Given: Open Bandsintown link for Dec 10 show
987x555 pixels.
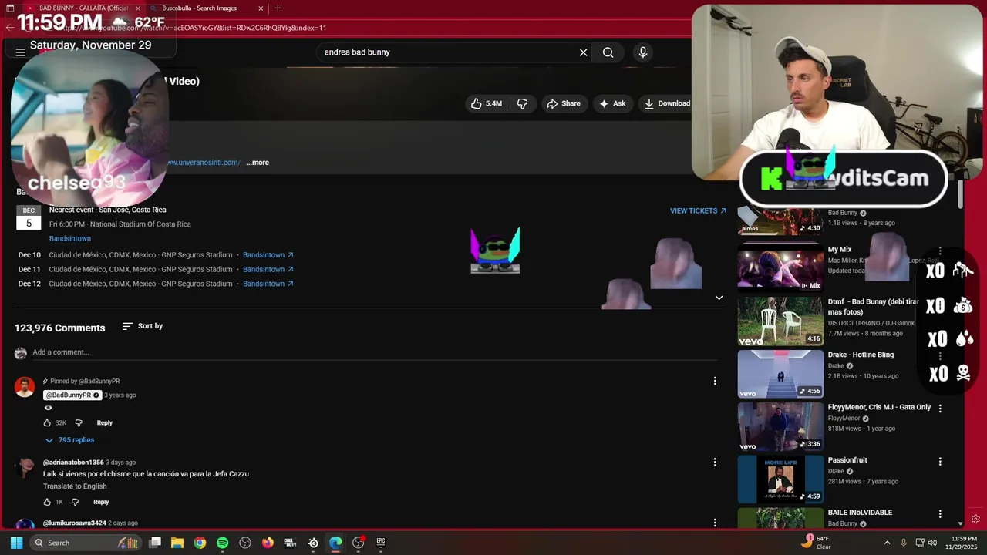Looking at the screenshot, I should [x=268, y=255].
